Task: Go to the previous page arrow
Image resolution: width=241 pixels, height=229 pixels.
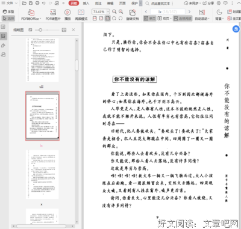Action: click(146, 11)
